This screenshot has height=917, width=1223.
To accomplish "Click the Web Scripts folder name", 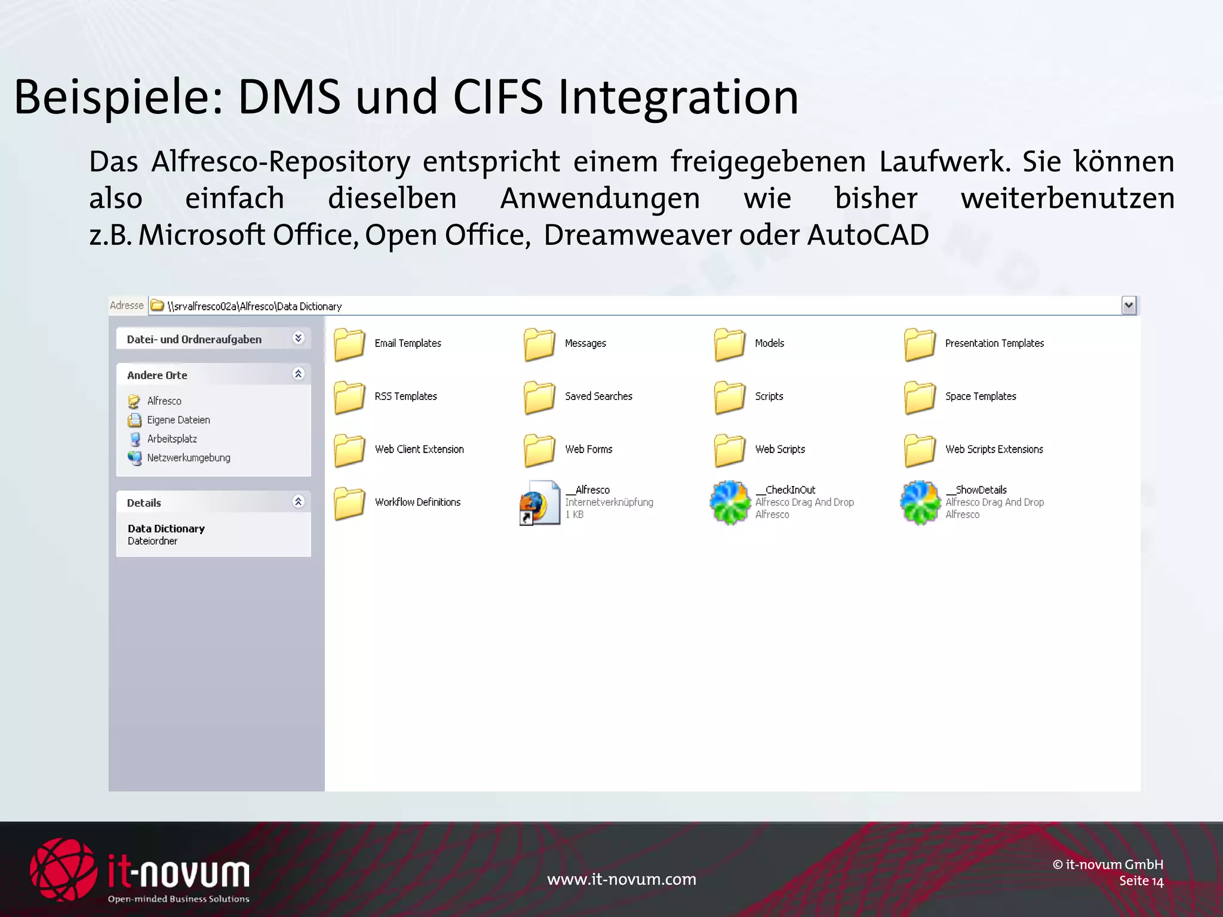I will click(x=780, y=450).
